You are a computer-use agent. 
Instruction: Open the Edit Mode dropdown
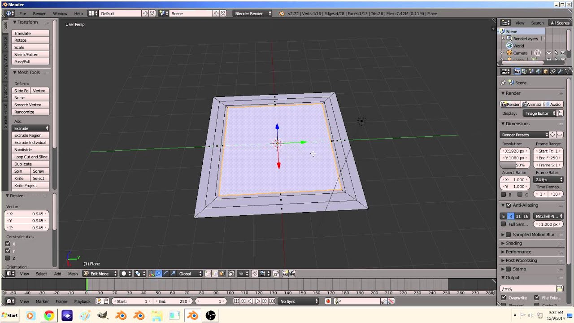100,274
